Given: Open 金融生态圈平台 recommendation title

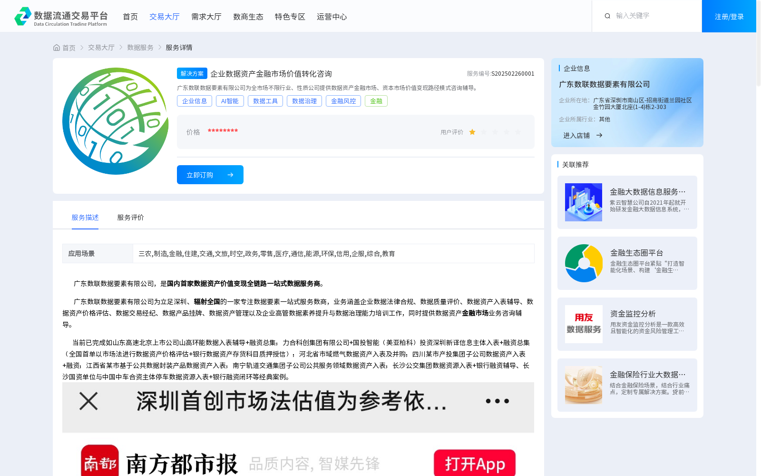Looking at the screenshot, I should [636, 253].
